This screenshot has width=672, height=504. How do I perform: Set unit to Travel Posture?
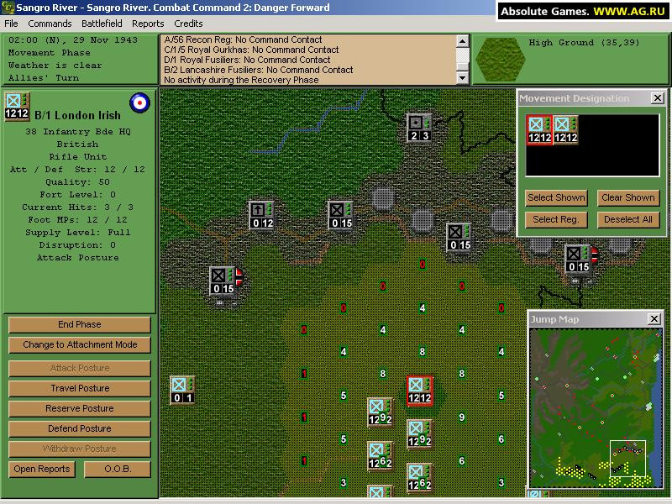[80, 388]
